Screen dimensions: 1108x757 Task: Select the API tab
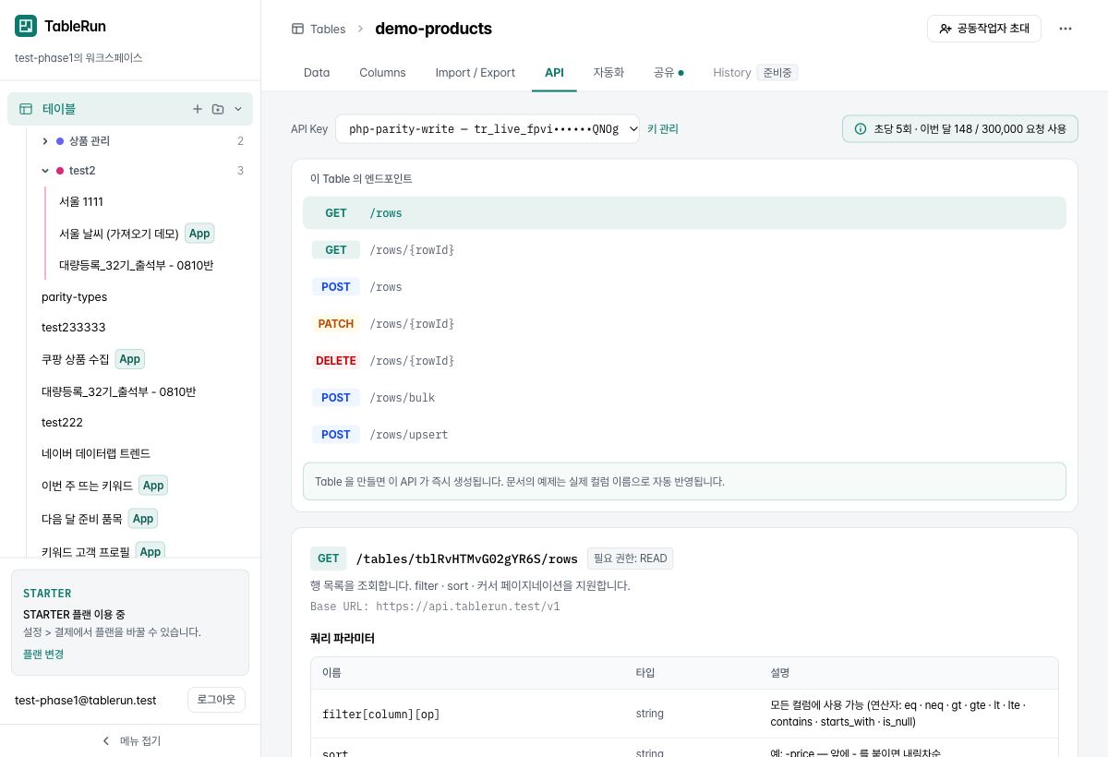pyautogui.click(x=554, y=72)
